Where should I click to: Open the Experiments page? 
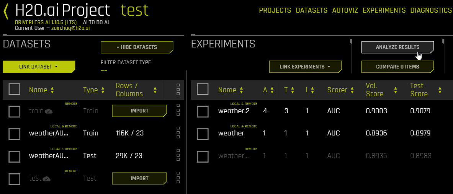click(384, 10)
